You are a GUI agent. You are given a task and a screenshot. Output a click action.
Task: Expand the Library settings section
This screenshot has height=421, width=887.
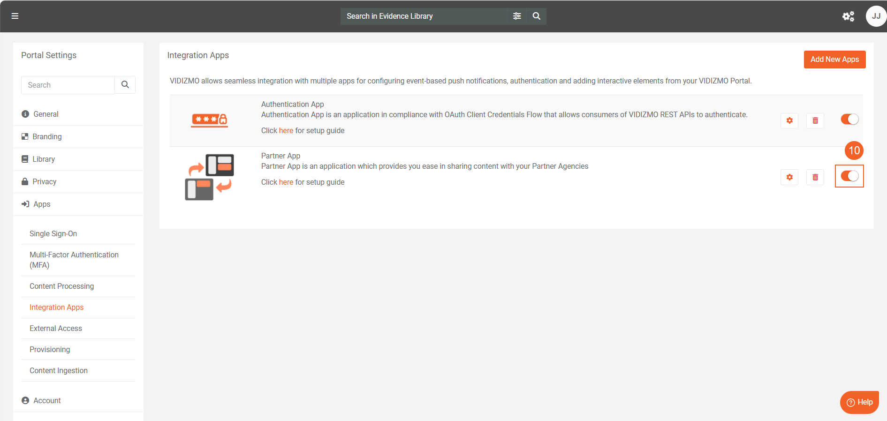(x=44, y=159)
